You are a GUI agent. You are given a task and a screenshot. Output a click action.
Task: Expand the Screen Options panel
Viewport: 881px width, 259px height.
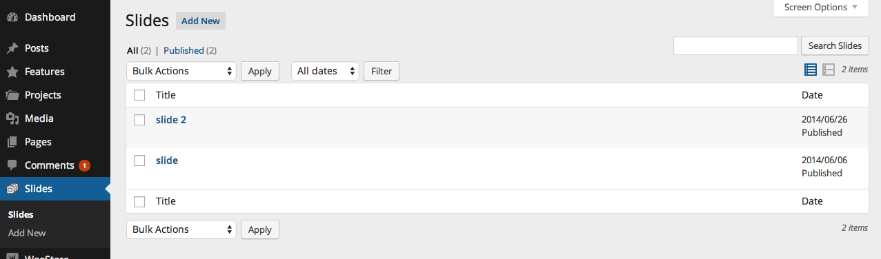pyautogui.click(x=821, y=8)
